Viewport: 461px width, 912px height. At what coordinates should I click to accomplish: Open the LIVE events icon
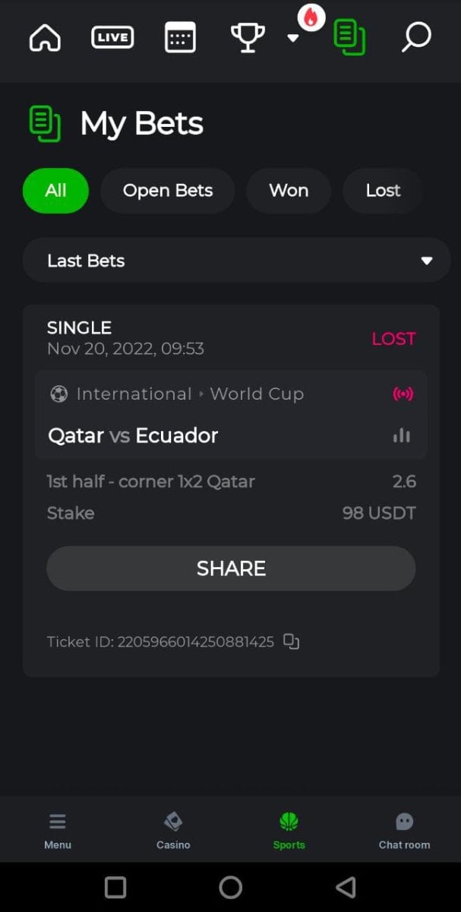point(112,36)
